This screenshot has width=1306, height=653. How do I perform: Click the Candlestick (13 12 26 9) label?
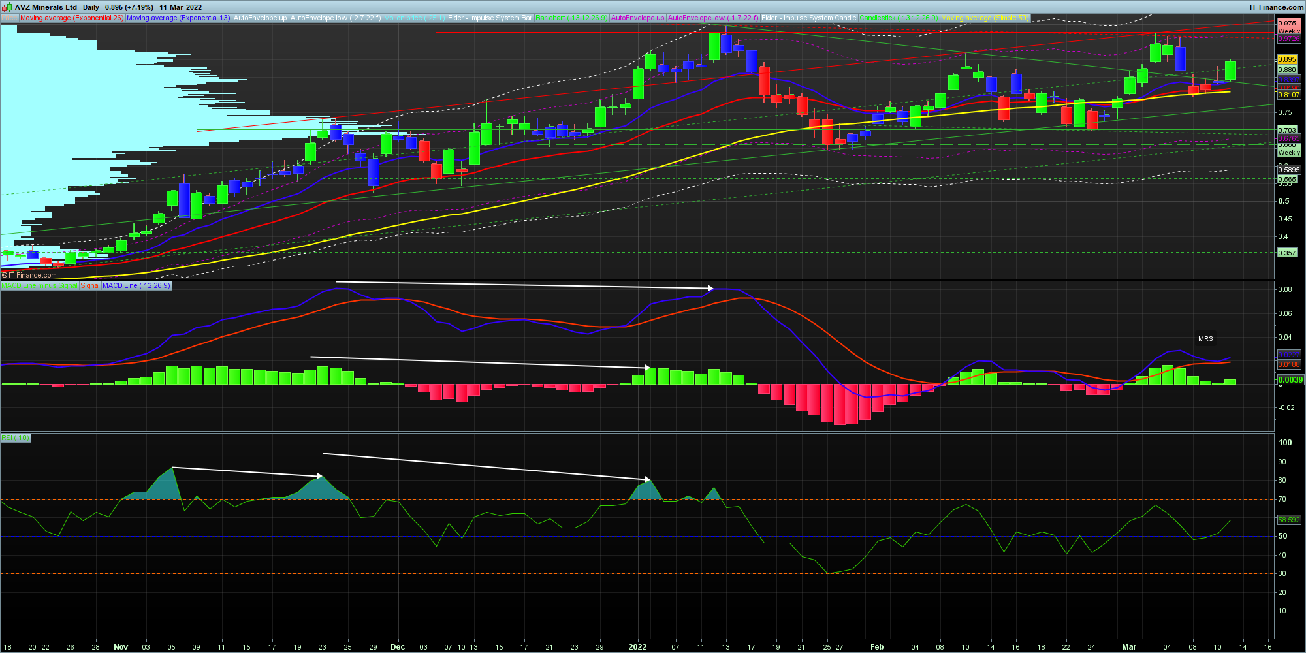pyautogui.click(x=899, y=18)
